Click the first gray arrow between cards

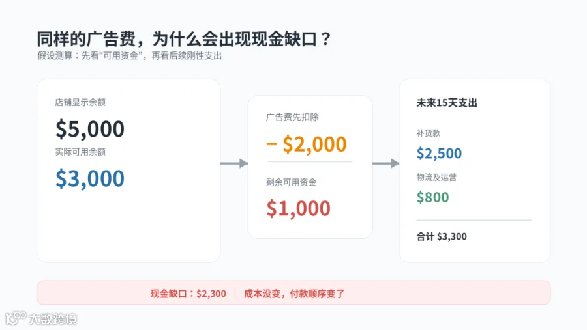click(234, 163)
